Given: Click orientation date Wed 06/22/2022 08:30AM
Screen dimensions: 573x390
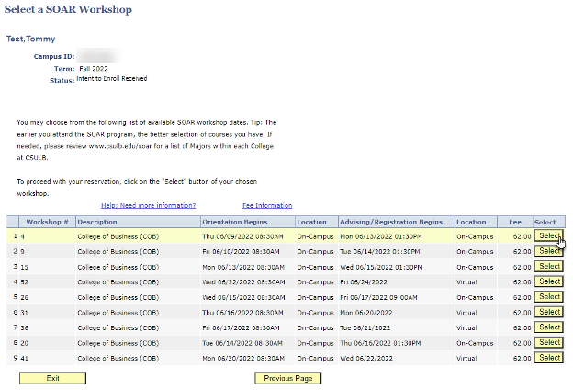Looking at the screenshot, I should pos(243,282).
